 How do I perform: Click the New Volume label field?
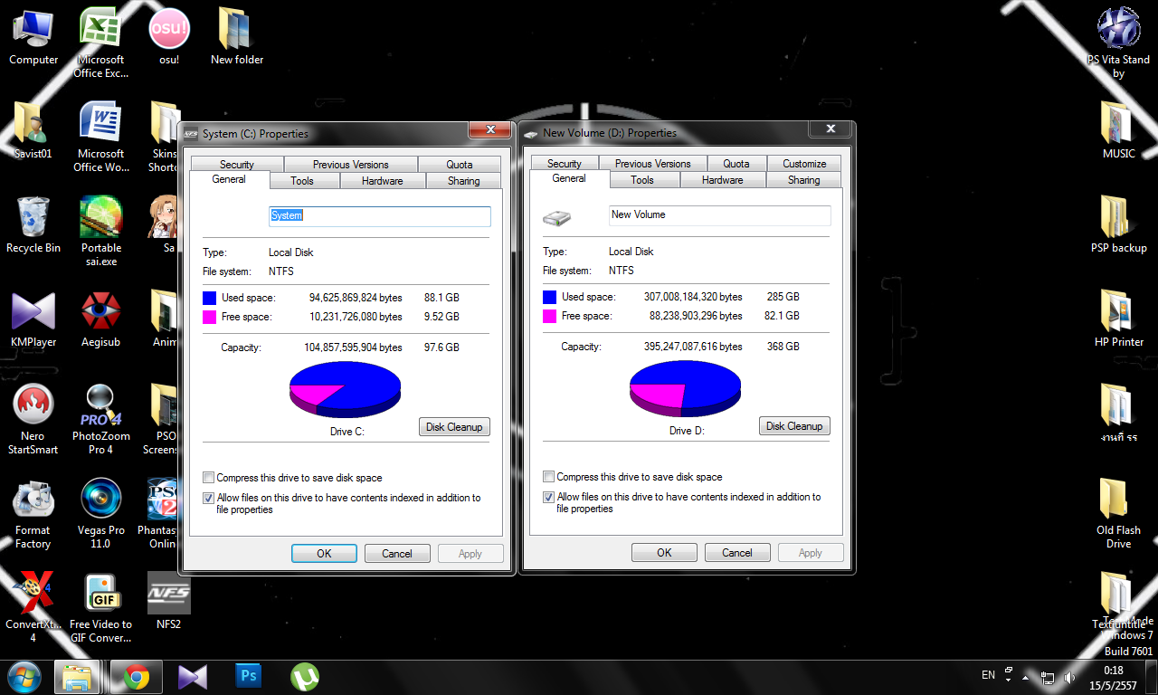(720, 215)
